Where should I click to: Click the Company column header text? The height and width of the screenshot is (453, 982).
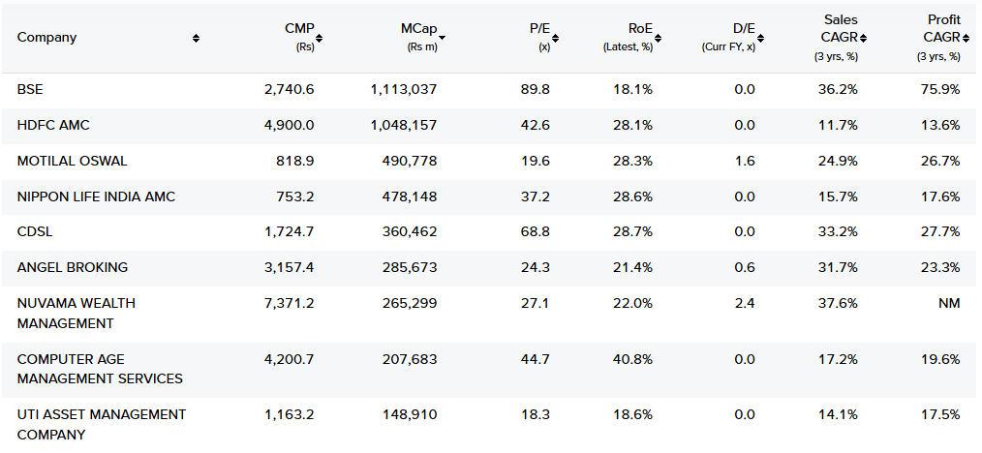click(46, 38)
